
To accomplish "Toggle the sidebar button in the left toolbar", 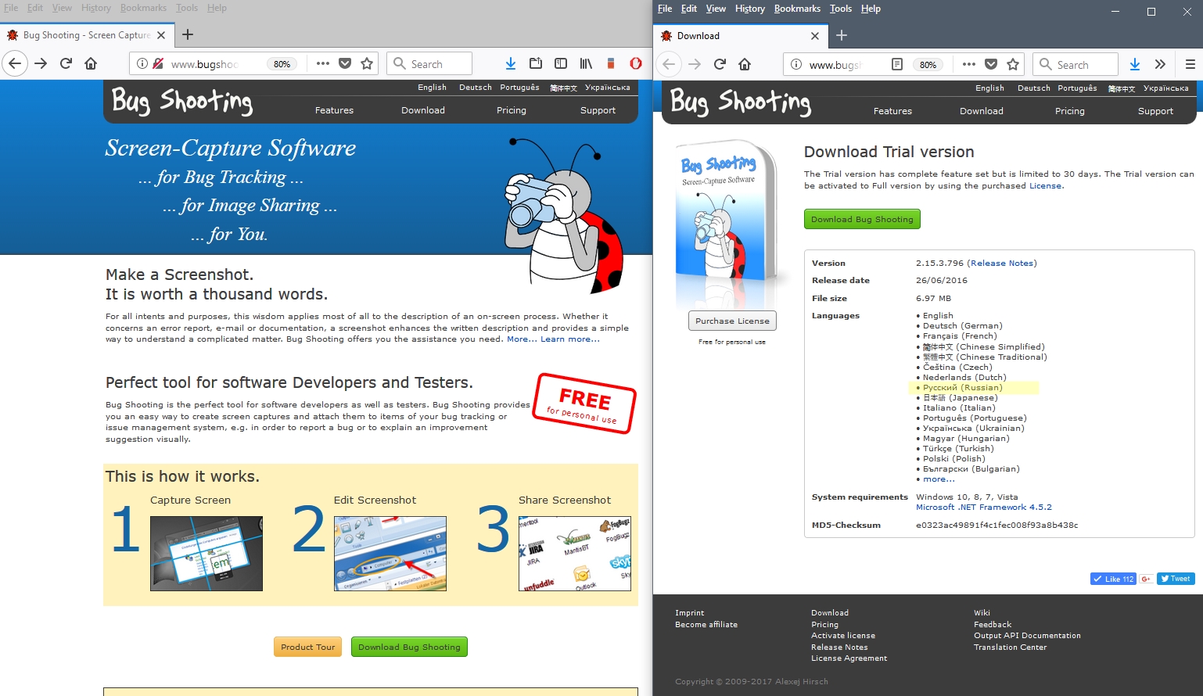I will (x=561, y=64).
